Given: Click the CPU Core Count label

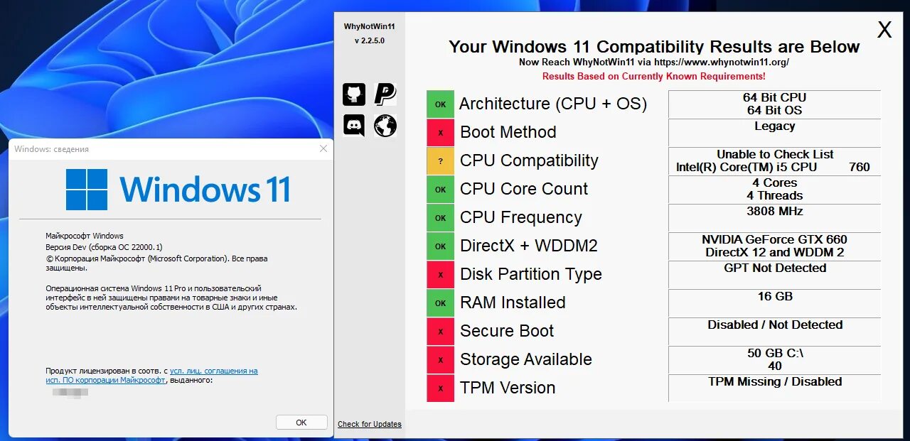Looking at the screenshot, I should 524,189.
